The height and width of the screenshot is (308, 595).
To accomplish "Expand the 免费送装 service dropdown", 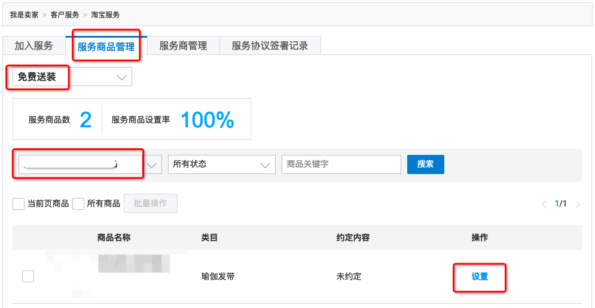I will 72,77.
